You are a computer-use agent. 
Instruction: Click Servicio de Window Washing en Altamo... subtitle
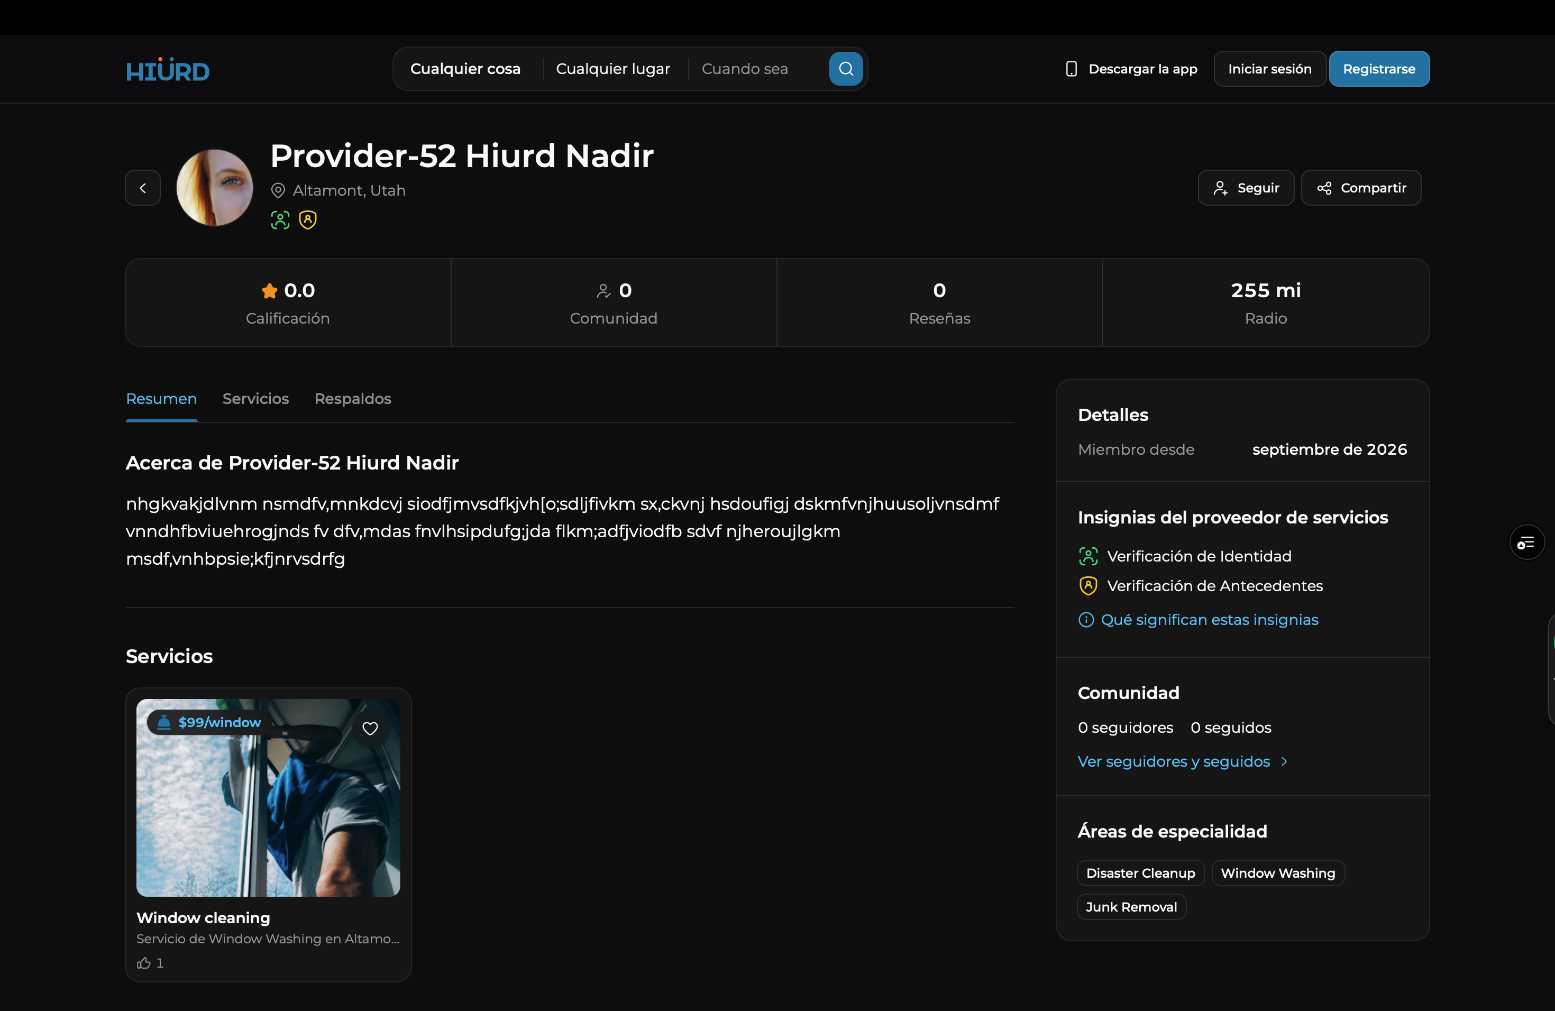(x=267, y=939)
